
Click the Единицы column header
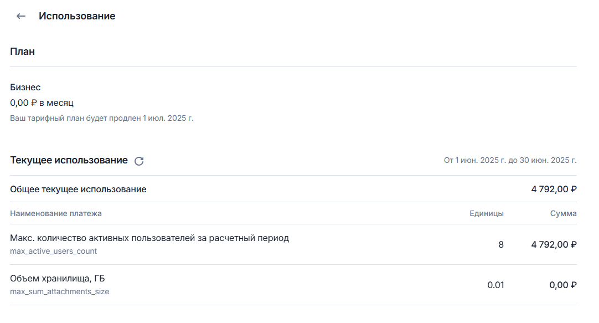(487, 213)
